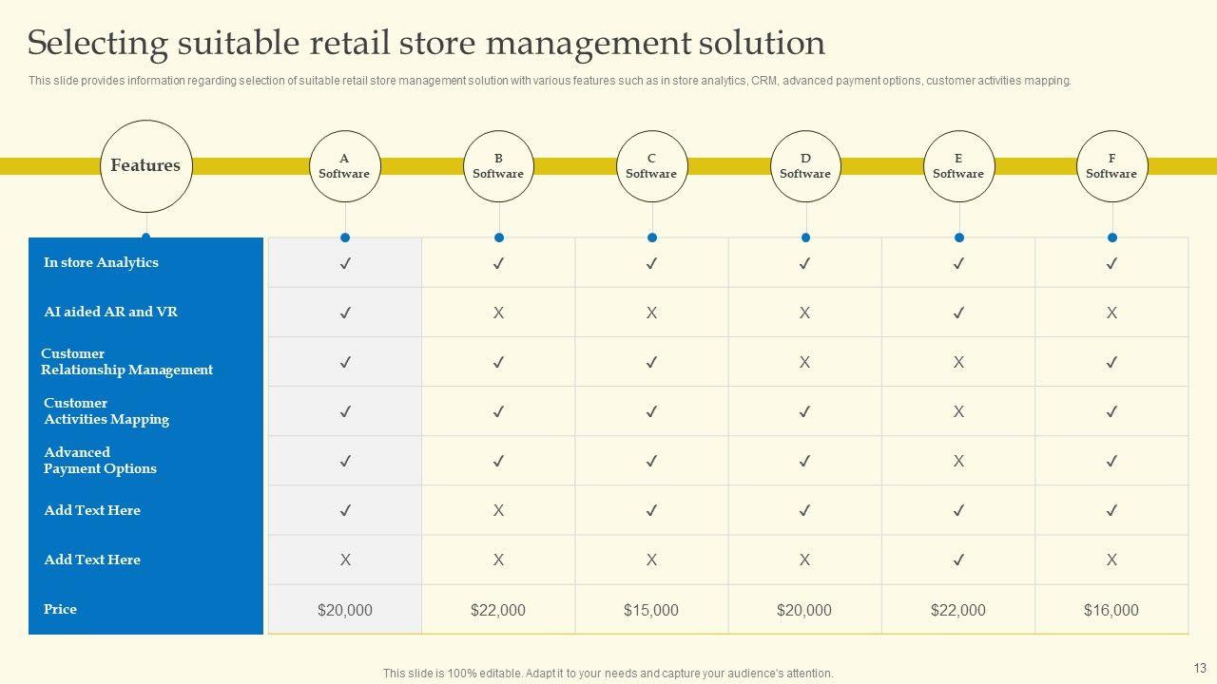This screenshot has width=1217, height=684.
Task: Click the $16,000 price for F Software
Action: 1111,610
